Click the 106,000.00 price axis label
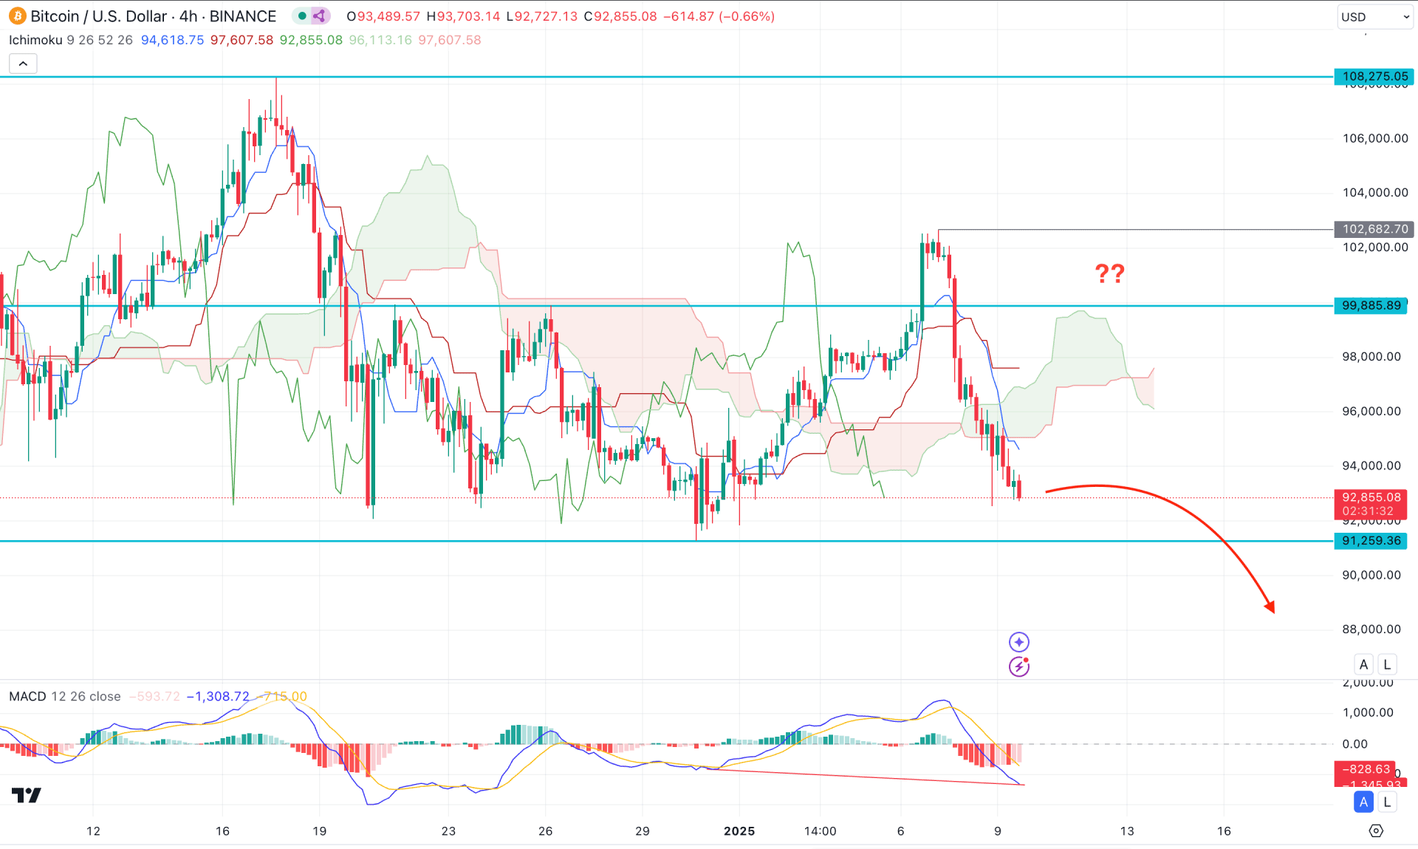 (x=1375, y=138)
